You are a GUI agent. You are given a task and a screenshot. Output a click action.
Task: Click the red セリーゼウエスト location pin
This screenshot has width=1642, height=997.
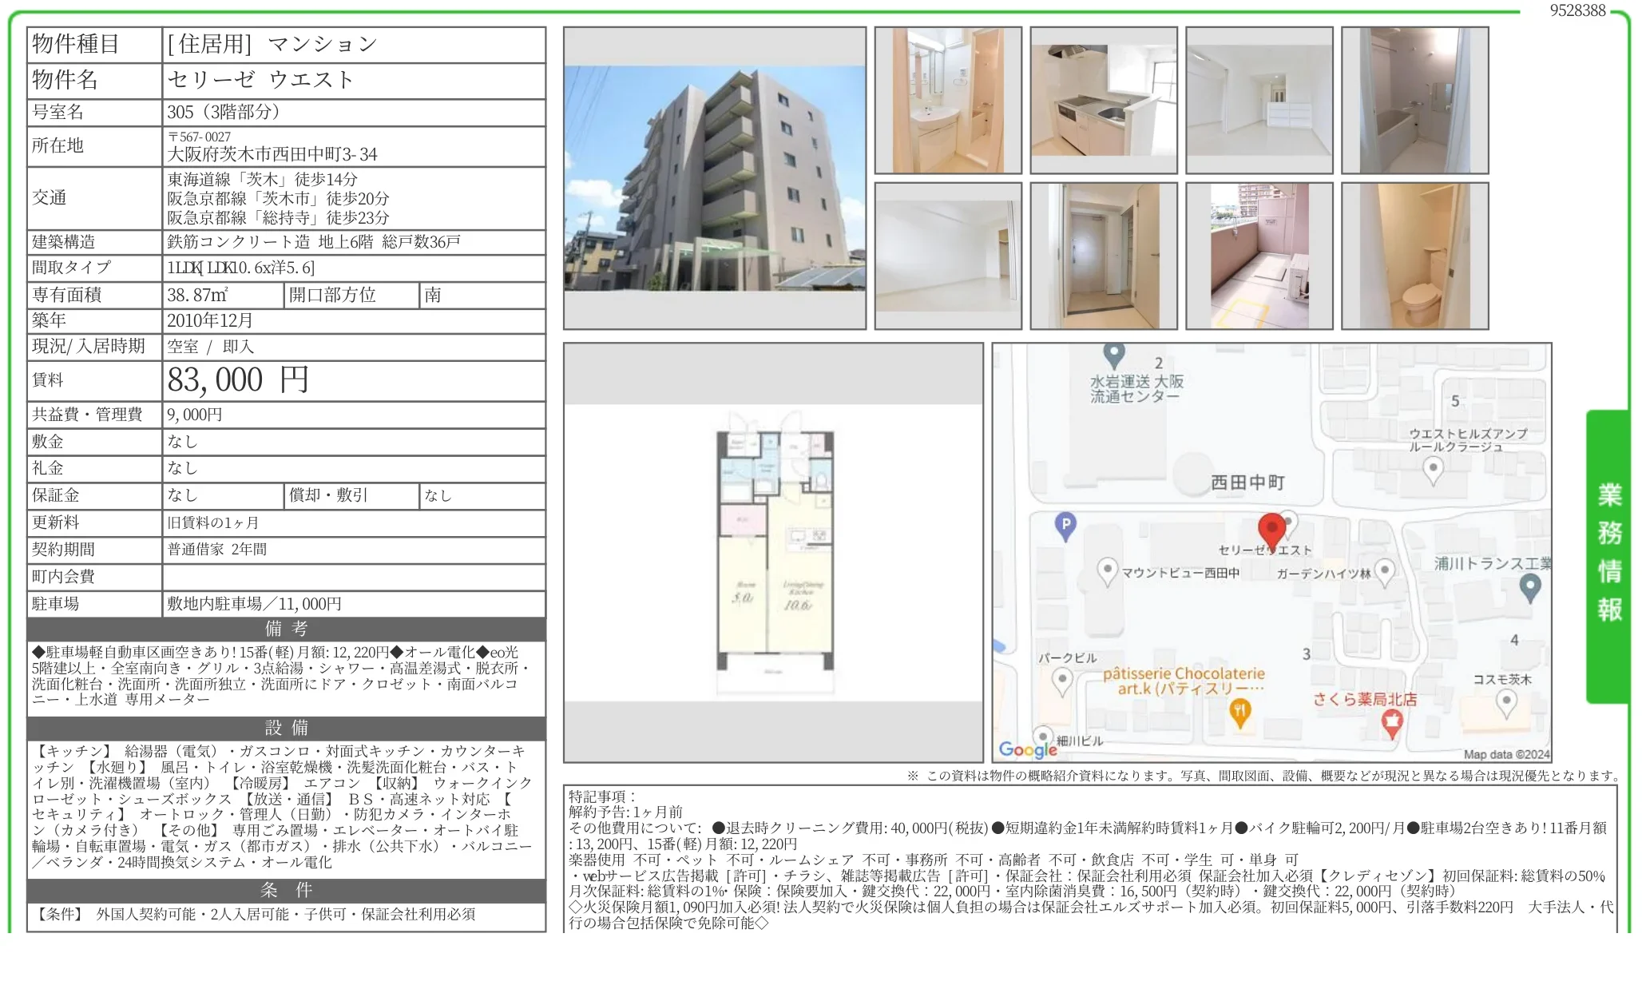(x=1271, y=530)
